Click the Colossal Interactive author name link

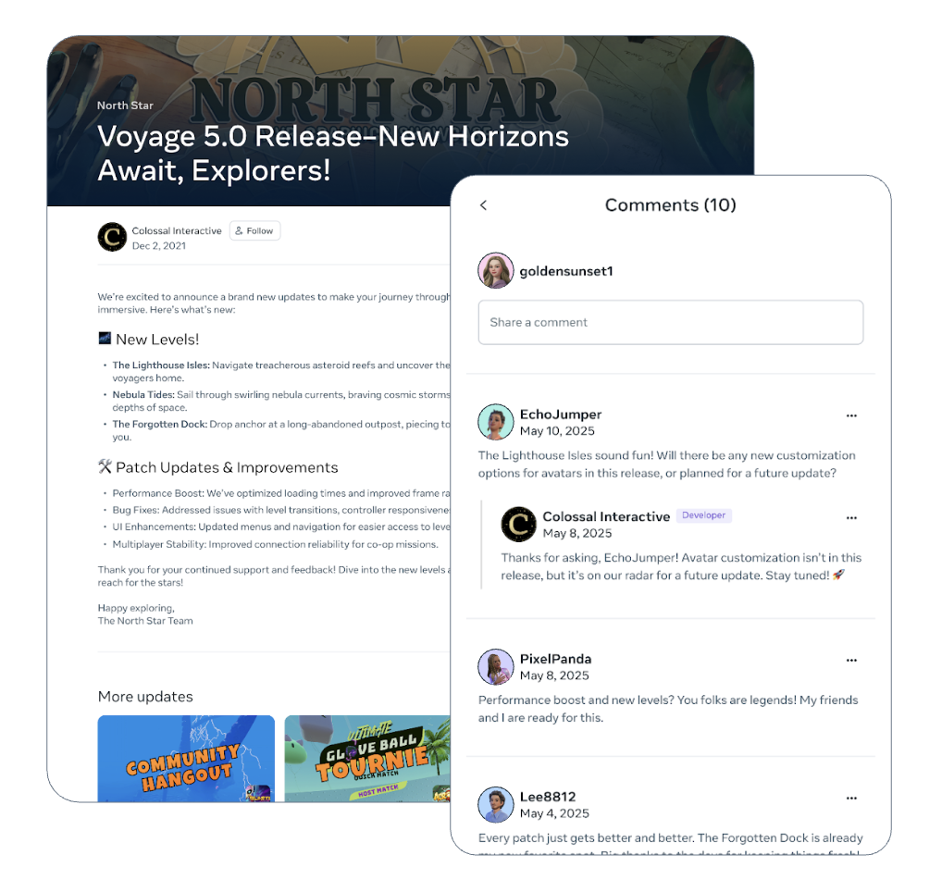(177, 230)
